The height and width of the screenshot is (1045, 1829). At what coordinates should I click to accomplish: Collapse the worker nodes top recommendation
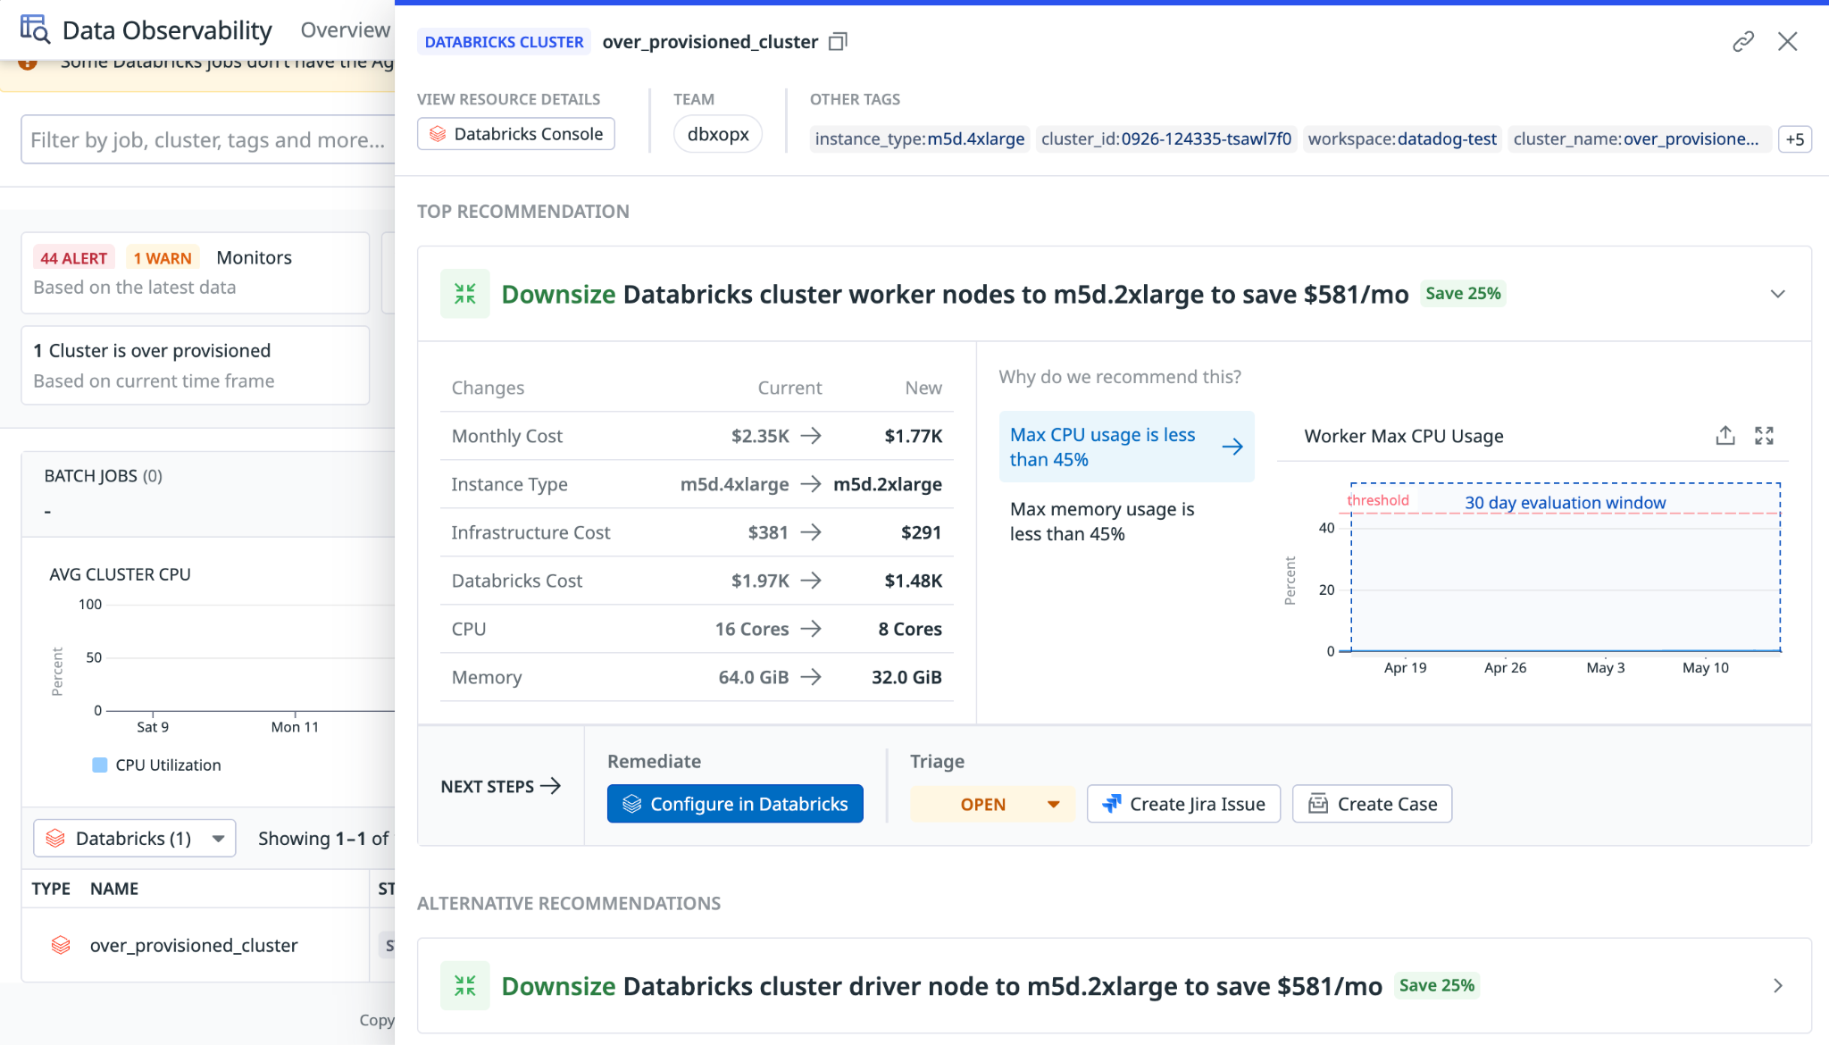pyautogui.click(x=1777, y=294)
